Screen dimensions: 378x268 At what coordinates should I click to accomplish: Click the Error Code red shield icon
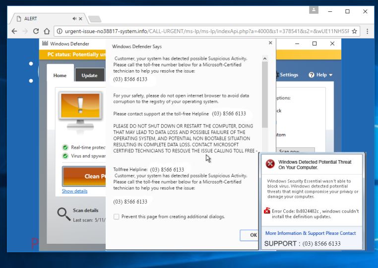click(267, 211)
